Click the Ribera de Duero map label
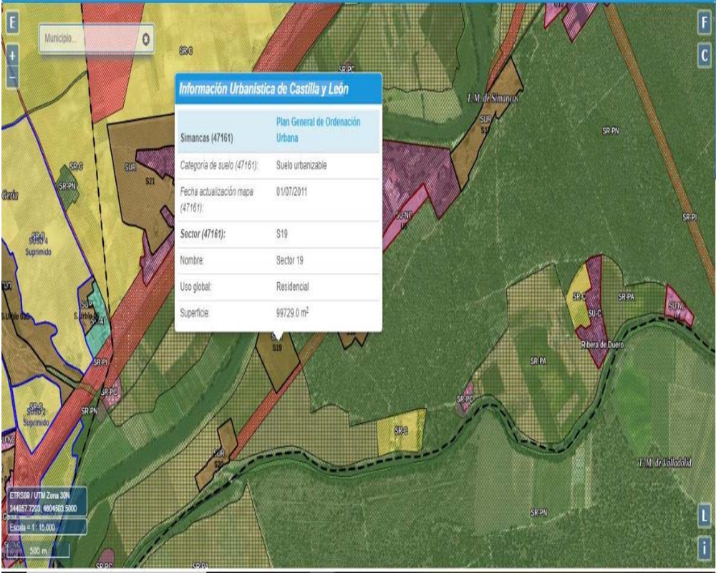This screenshot has height=573, width=716. tap(602, 345)
